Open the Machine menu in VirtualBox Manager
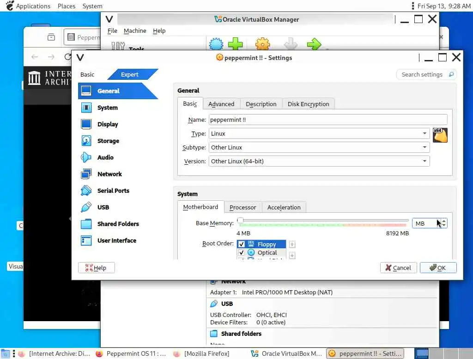The image size is (473, 359). pyautogui.click(x=135, y=31)
